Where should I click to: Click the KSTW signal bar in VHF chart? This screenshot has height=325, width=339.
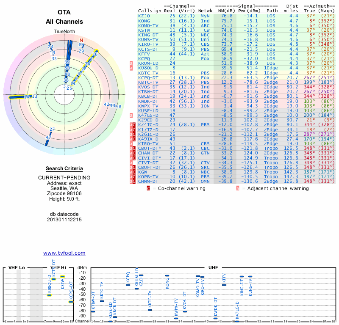[62, 277]
